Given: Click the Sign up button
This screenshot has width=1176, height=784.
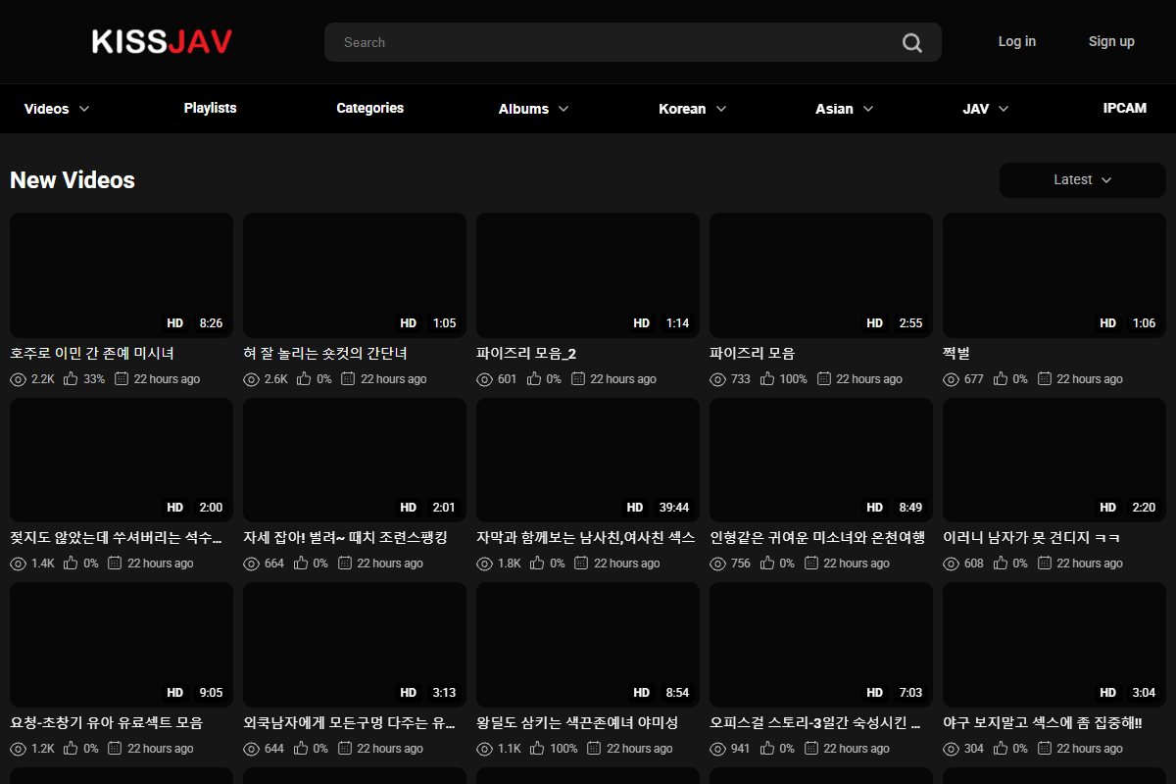Looking at the screenshot, I should 1111,41.
